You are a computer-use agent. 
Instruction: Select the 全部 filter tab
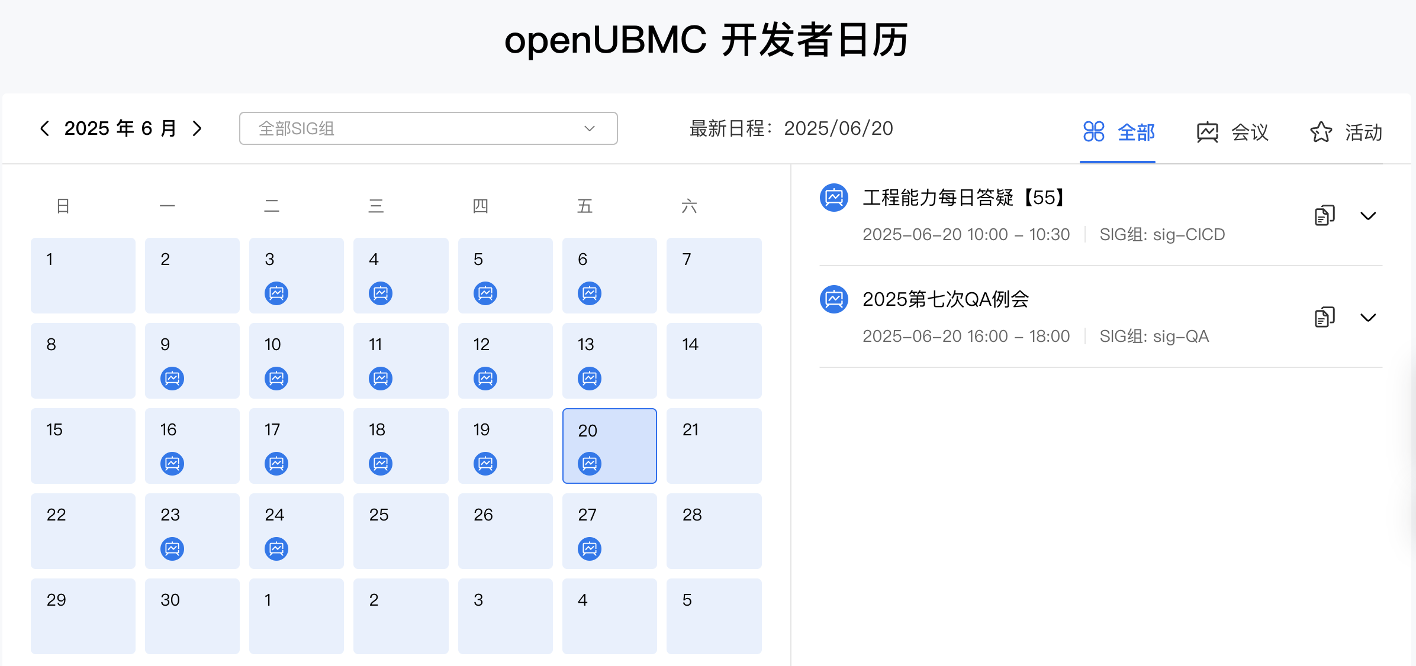click(1118, 132)
